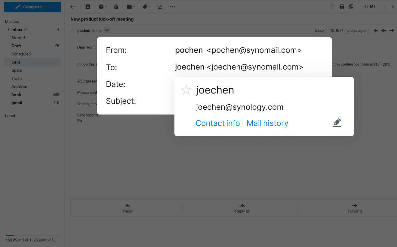Print the email using printer icon
This screenshot has width=397, height=247.
342,7
